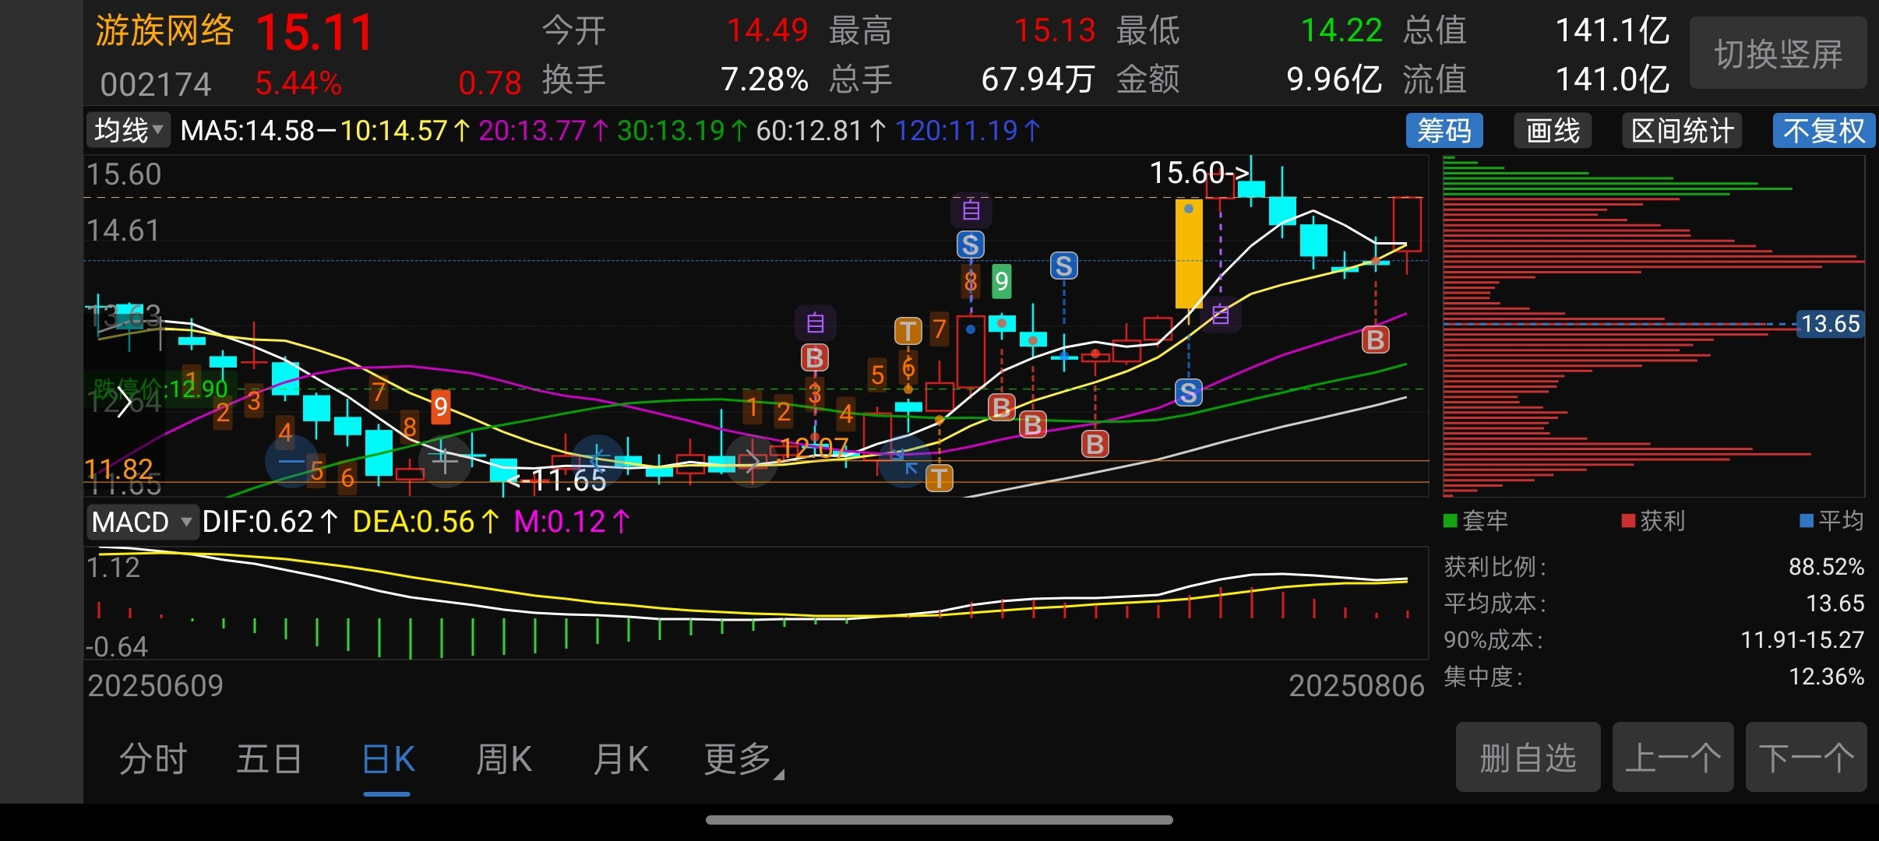The height and width of the screenshot is (841, 1879).
Task: Tap the green 套牢 legend swatch
Action: point(1451,520)
